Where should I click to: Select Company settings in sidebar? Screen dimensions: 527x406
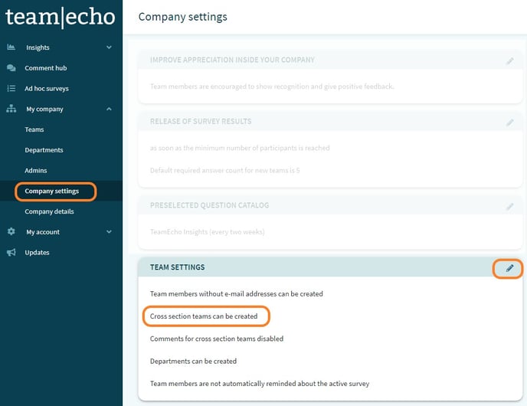pyautogui.click(x=52, y=192)
